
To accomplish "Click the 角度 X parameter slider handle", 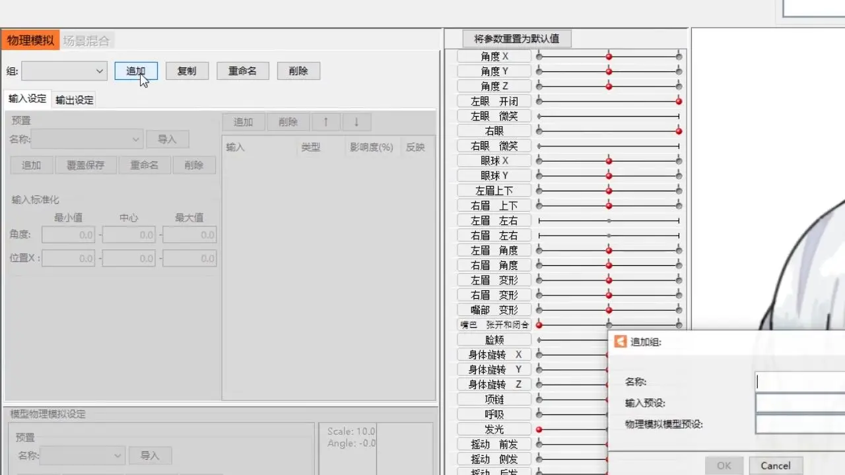I will (x=609, y=57).
